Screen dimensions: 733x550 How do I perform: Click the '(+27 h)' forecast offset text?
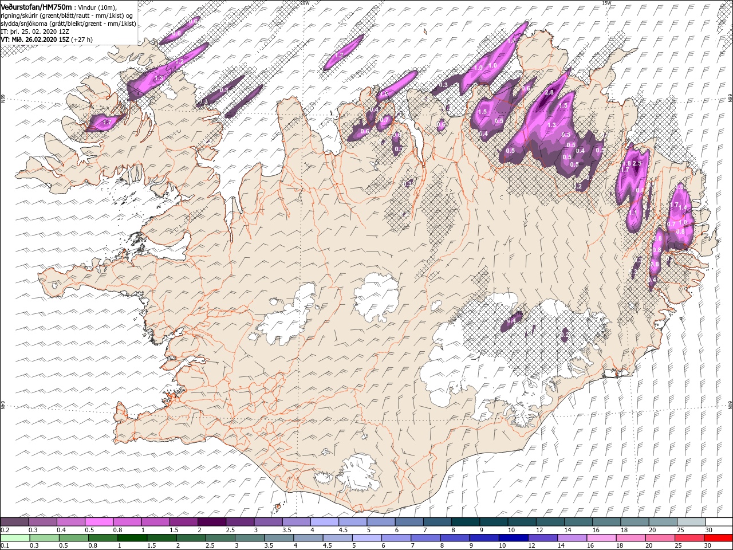coord(82,40)
